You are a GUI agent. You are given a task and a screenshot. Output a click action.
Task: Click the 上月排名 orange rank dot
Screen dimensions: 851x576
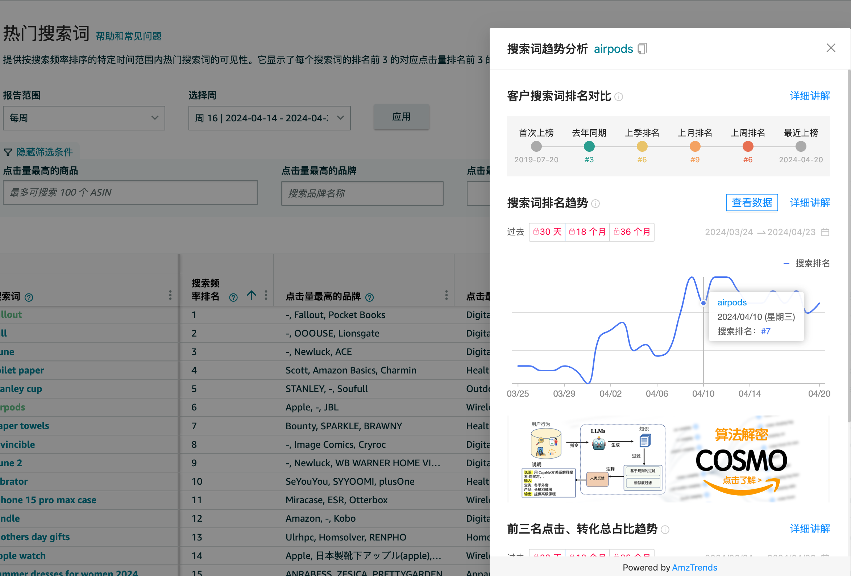695,146
